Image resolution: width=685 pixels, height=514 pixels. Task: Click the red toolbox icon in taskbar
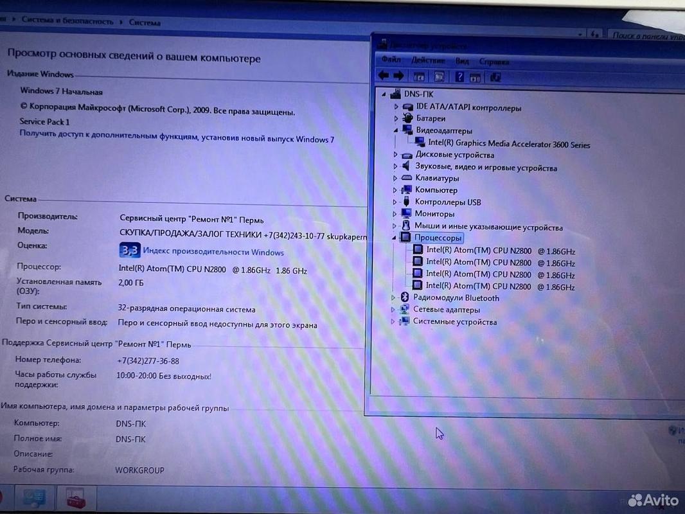click(76, 499)
